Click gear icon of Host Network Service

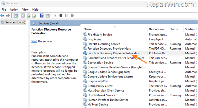(85, 95)
